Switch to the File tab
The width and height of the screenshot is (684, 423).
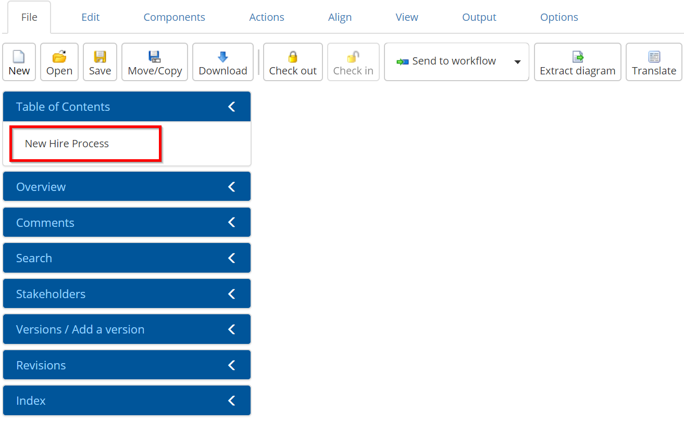(x=29, y=17)
